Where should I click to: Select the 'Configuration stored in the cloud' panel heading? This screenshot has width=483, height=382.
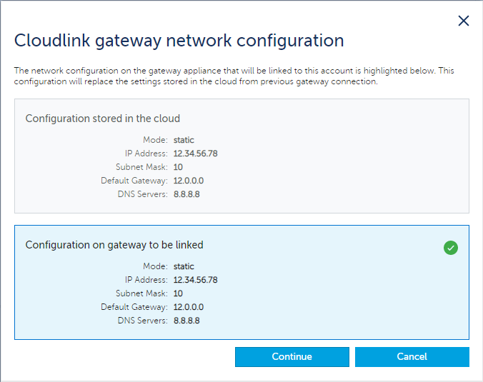click(x=103, y=119)
